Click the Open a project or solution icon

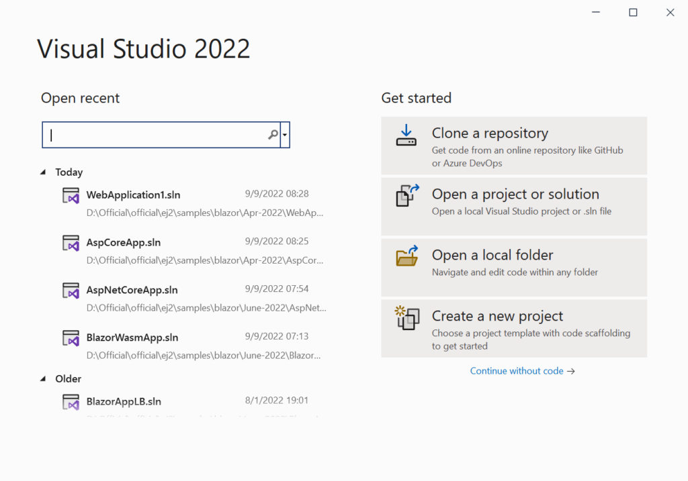406,197
